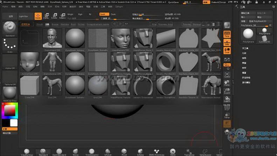
Task: Click the Cadrer frame-mesh icon
Action: tap(227, 75)
